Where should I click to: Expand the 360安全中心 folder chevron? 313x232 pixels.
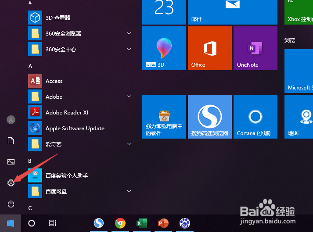click(x=129, y=49)
